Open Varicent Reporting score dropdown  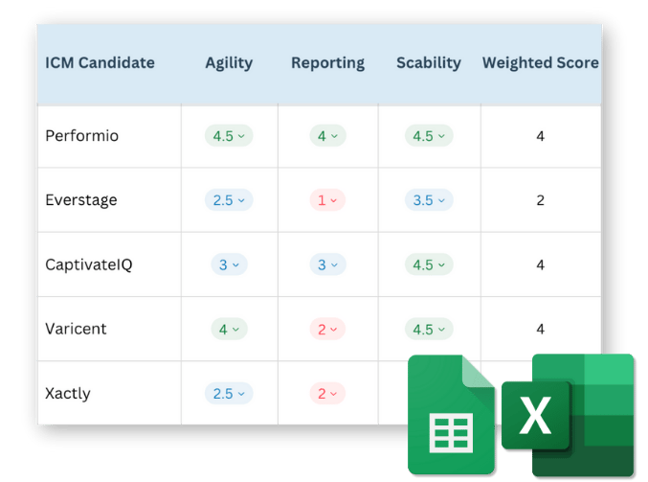[327, 329]
